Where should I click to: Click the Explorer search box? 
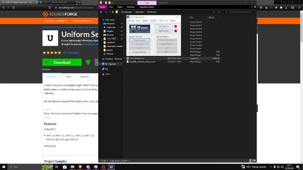point(239,12)
